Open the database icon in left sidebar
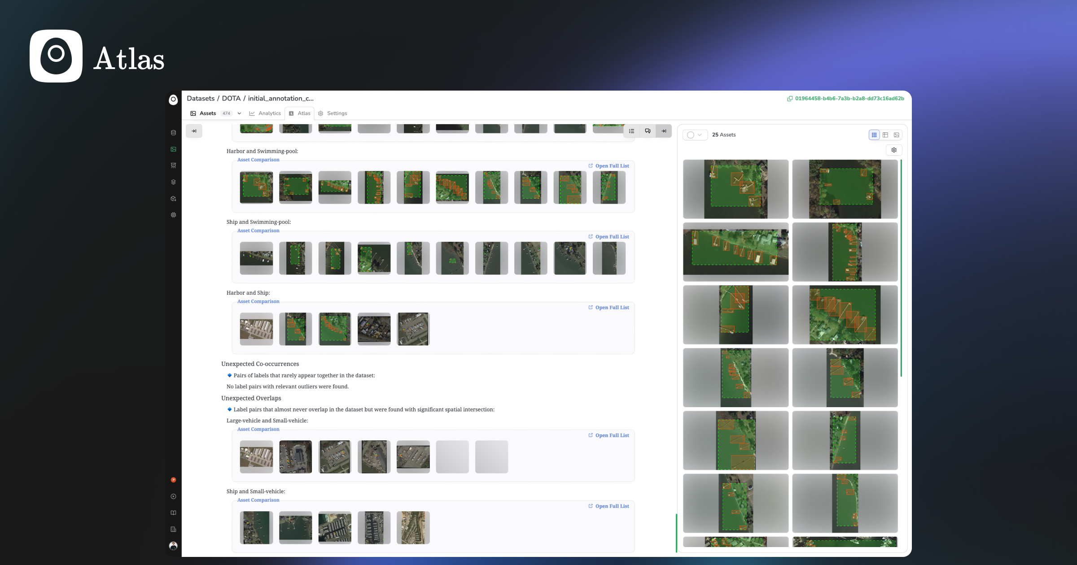Viewport: 1077px width, 565px height. (x=173, y=133)
